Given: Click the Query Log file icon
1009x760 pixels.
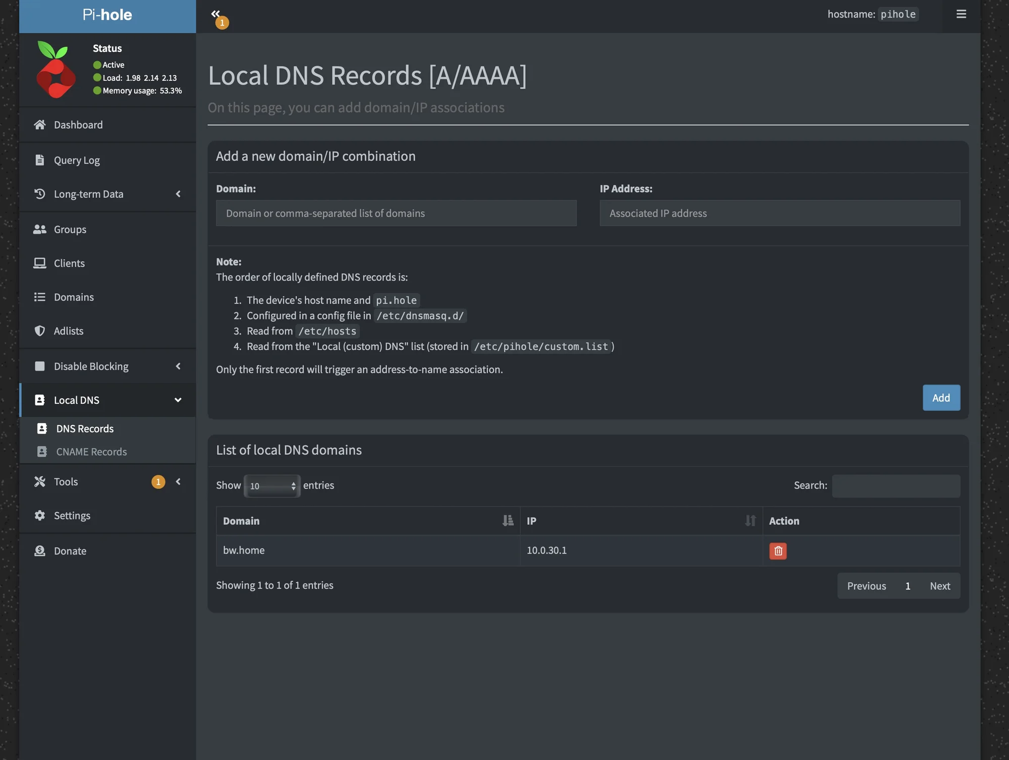Looking at the screenshot, I should coord(40,160).
